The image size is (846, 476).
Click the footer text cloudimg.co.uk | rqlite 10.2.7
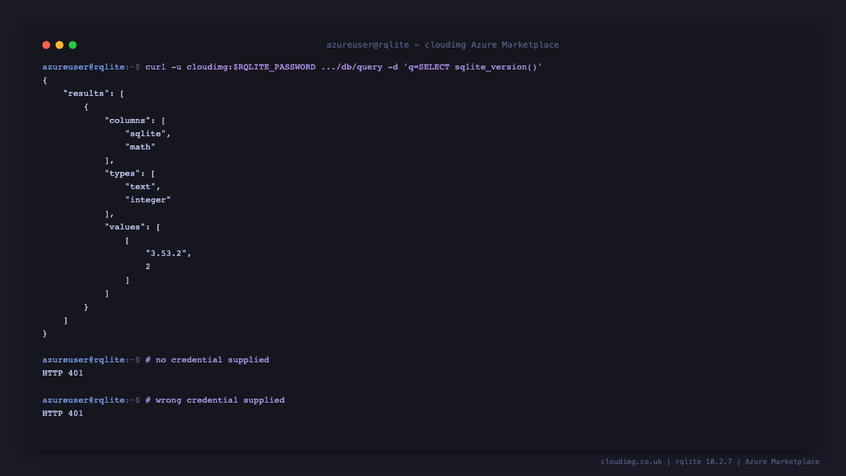click(666, 461)
